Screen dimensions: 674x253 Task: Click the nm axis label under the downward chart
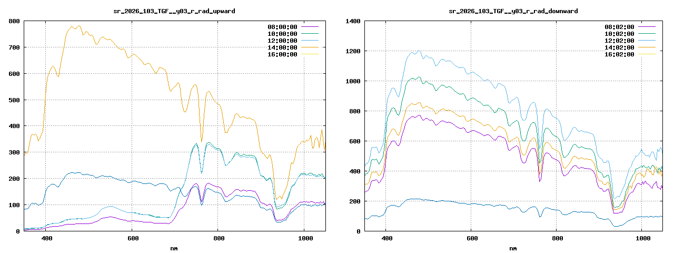(513, 248)
